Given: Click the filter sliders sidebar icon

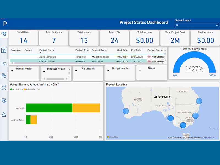Looking at the screenshot, I should pyautogui.click(x=4, y=50).
